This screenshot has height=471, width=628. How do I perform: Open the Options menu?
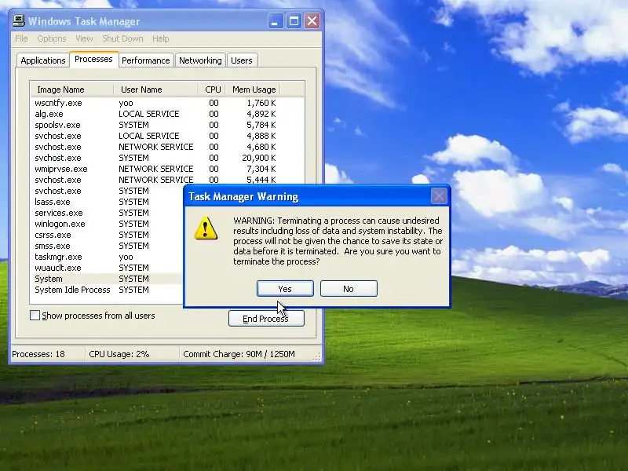point(52,38)
